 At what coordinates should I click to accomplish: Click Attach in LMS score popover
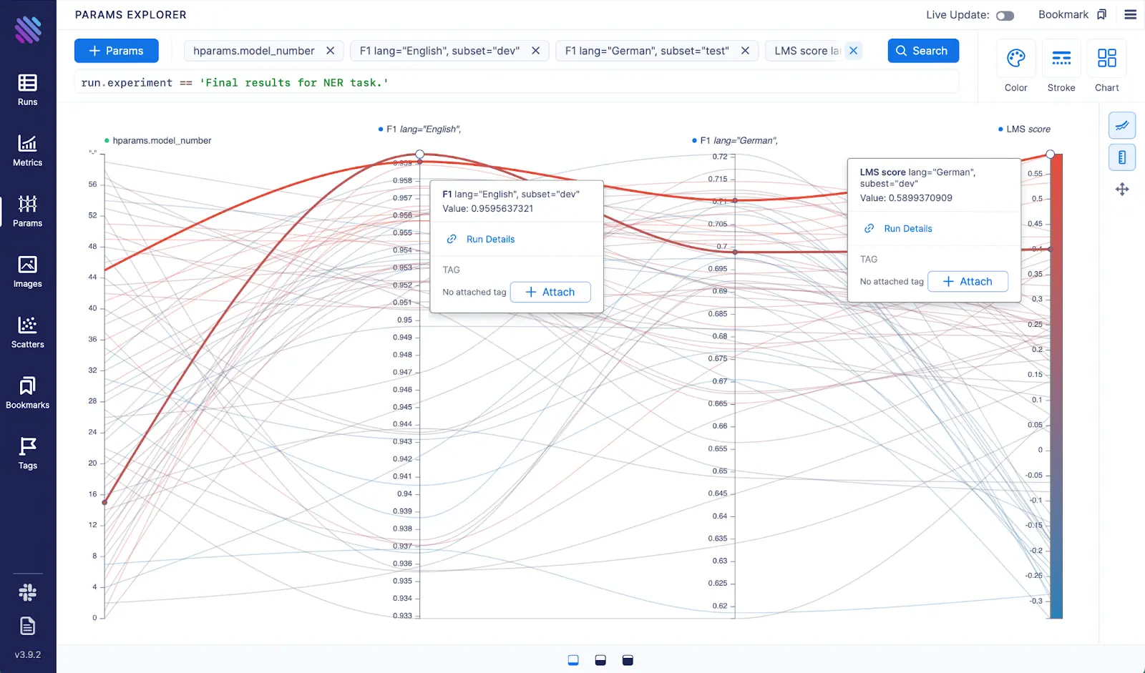click(968, 281)
